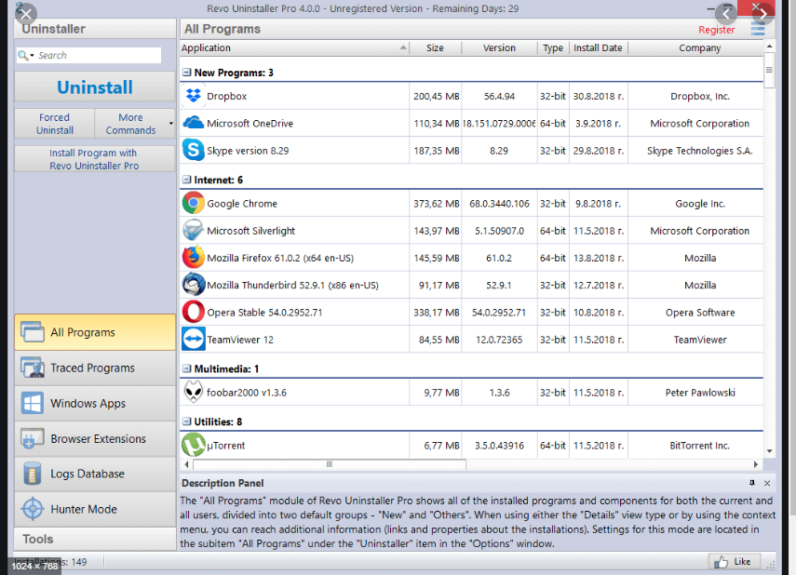Click the vertical scrollbar up arrow
Screen dimensions: 796x575
click(x=770, y=47)
